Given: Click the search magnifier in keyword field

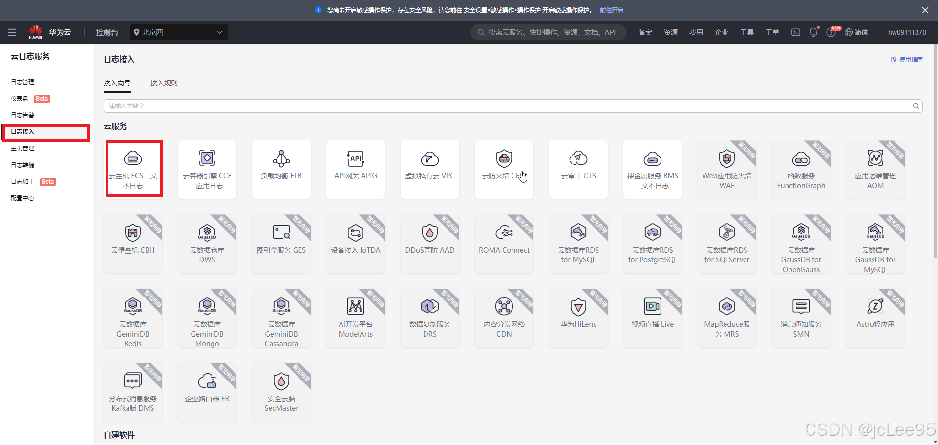Looking at the screenshot, I should (916, 106).
